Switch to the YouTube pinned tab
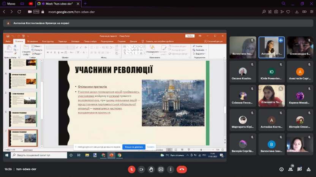 coord(31,3)
